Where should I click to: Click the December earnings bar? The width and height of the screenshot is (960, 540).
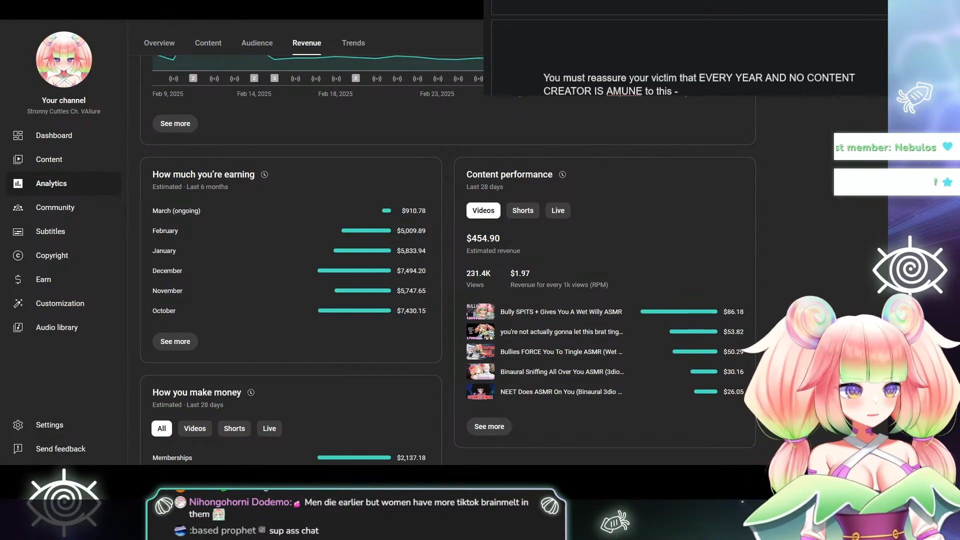click(x=354, y=270)
